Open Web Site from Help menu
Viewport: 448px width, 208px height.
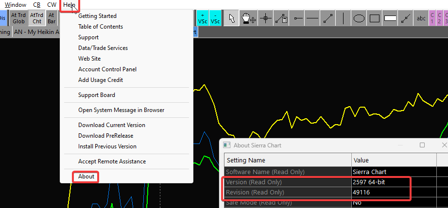pyautogui.click(x=89, y=59)
